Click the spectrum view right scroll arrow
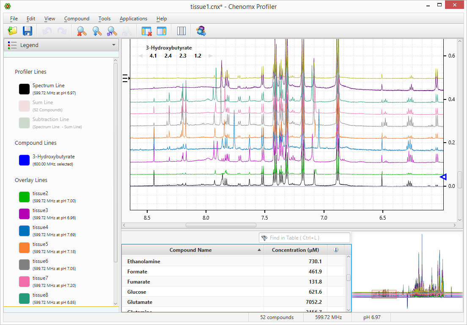 pyautogui.click(x=455, y=225)
